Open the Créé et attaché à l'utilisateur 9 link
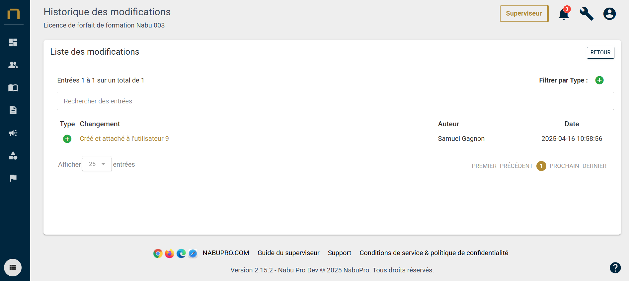 124,139
